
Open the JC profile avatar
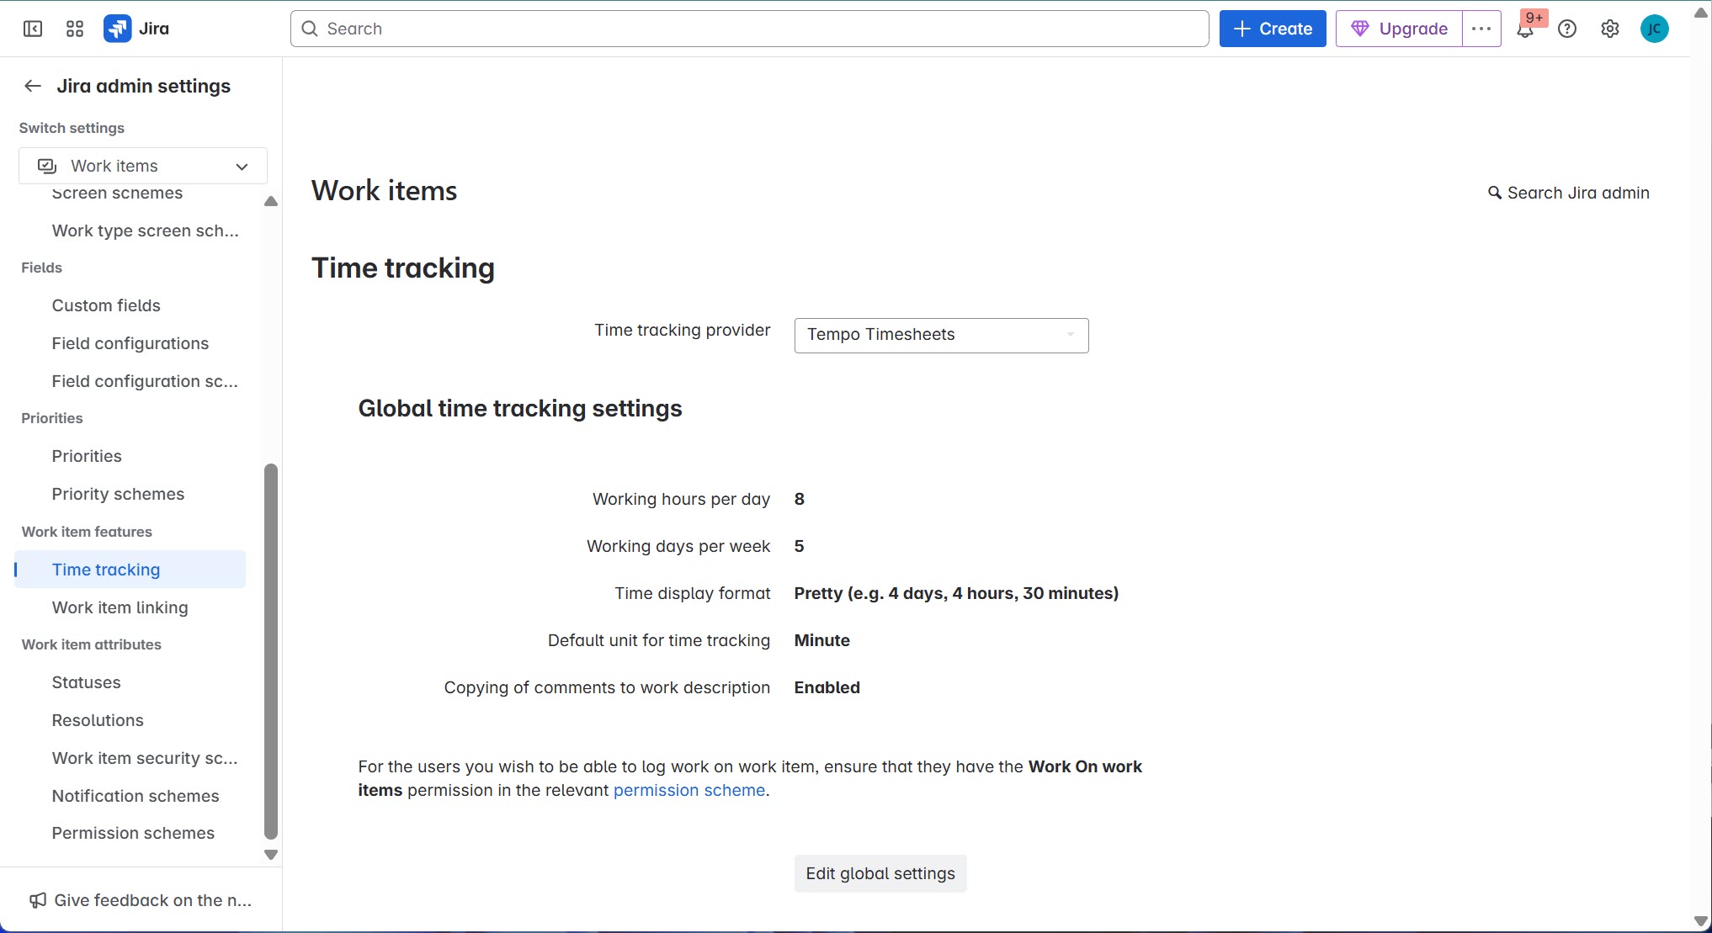pos(1654,28)
